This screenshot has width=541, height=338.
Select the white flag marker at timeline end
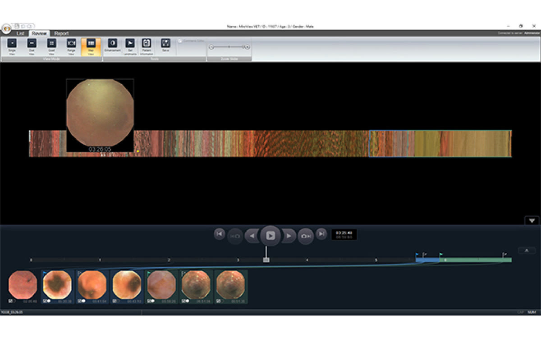(504, 255)
